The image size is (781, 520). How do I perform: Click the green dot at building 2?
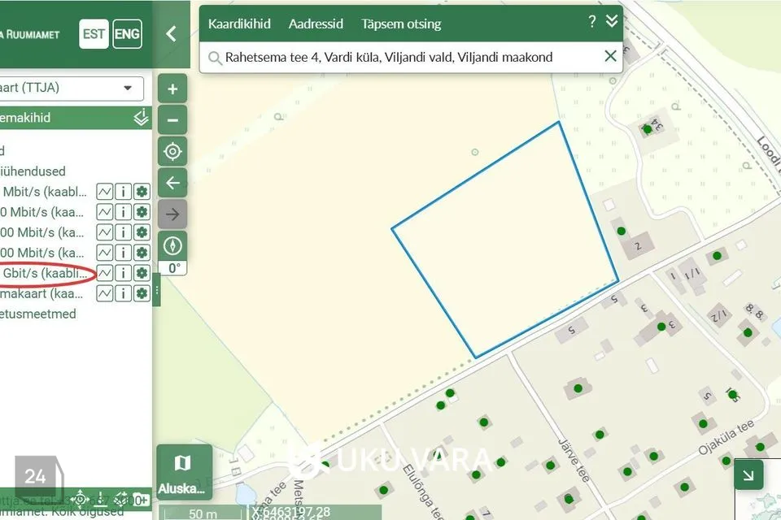621,231
